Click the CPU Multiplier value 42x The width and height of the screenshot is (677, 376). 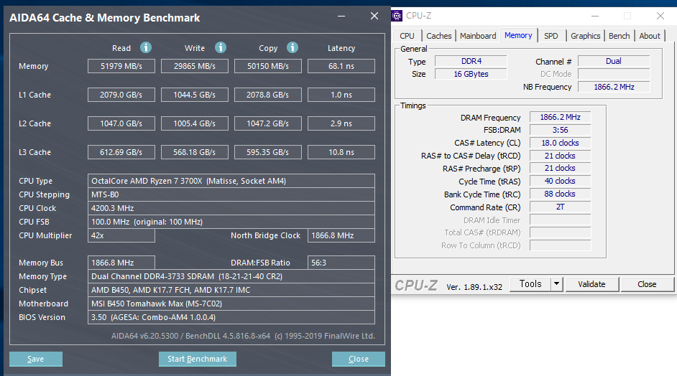[x=121, y=235]
